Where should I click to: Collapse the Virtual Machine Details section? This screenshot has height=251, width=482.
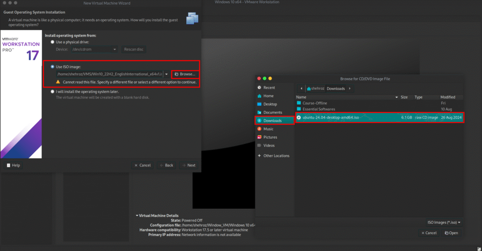click(137, 215)
